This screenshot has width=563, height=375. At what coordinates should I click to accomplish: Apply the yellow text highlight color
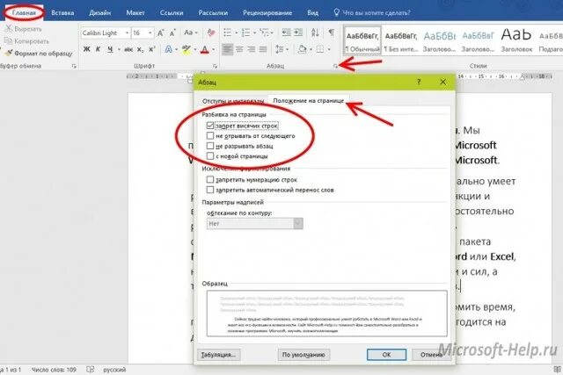pos(186,49)
